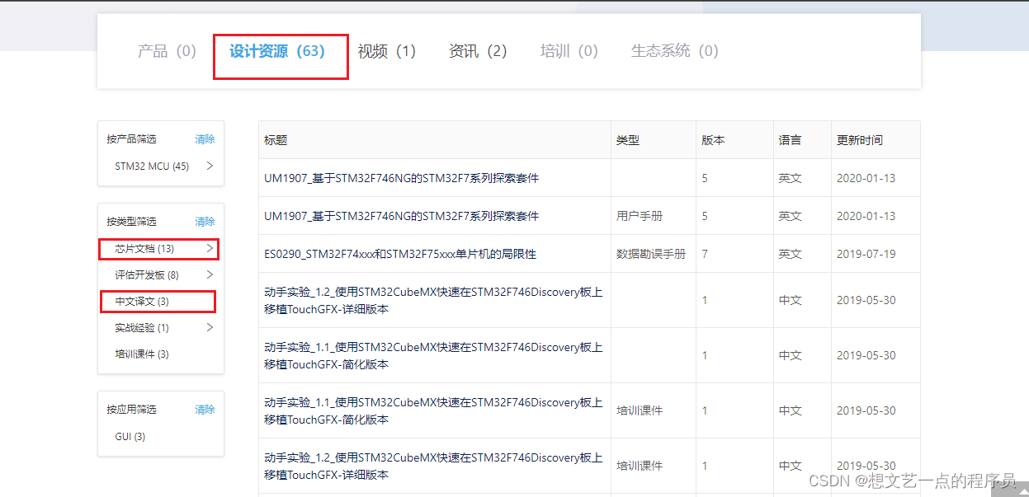Expand the 芯片文档 chevron arrow
This screenshot has height=497, width=1029.
[210, 248]
